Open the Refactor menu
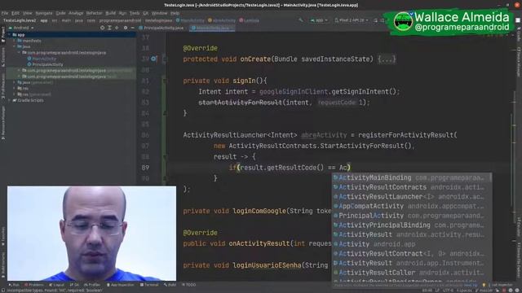This screenshot has height=293, width=522. click(x=95, y=13)
